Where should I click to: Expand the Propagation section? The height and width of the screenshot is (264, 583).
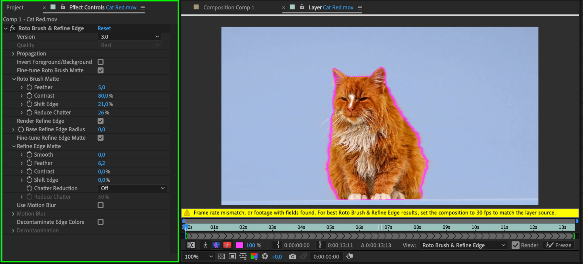tap(13, 54)
